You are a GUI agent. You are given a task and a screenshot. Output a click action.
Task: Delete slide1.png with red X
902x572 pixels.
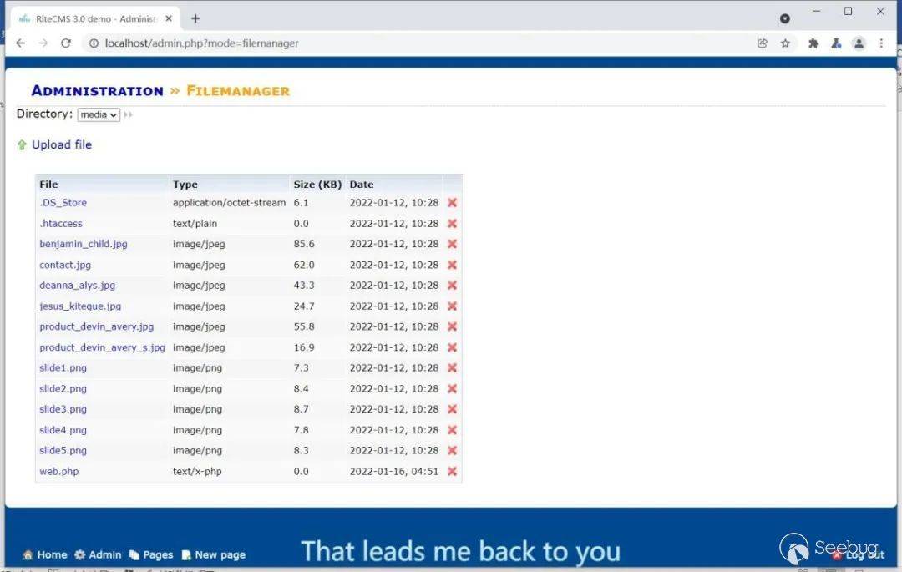pyautogui.click(x=452, y=368)
